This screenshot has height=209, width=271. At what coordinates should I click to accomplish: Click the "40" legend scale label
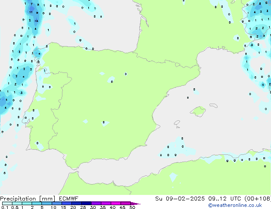112,207
